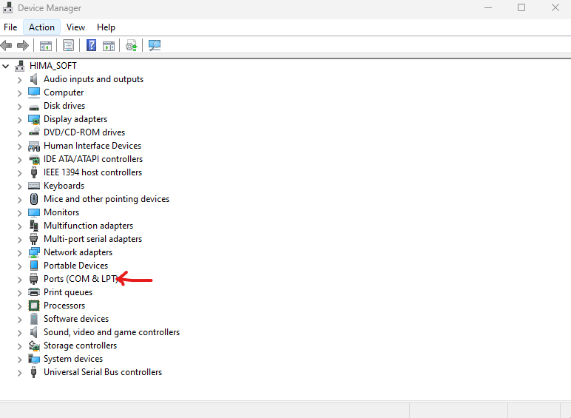The width and height of the screenshot is (571, 418).
Task: Expand IDE ATA/ATAPI controllers node
Action: pyautogui.click(x=19, y=160)
